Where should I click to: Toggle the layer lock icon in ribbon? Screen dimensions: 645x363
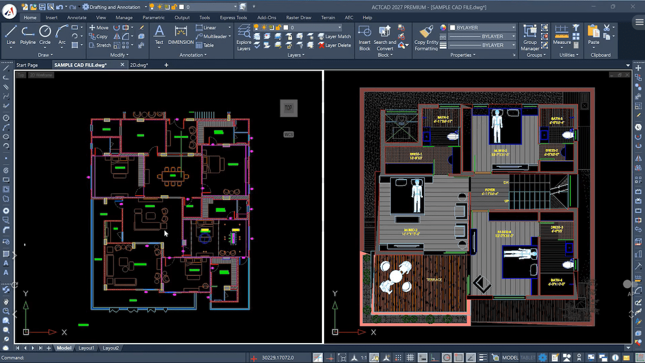point(278,27)
